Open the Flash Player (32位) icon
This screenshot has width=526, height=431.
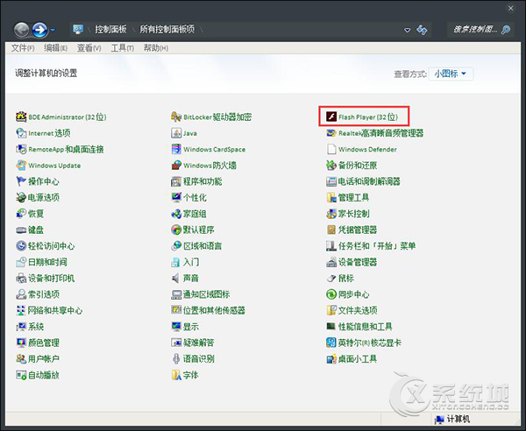331,117
